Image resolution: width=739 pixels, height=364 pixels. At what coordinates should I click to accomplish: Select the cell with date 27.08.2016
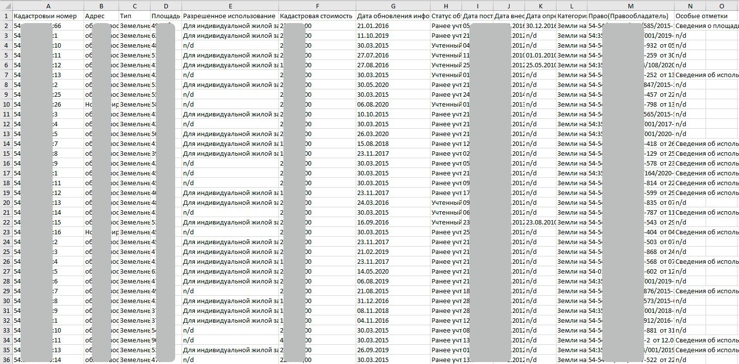click(x=393, y=65)
